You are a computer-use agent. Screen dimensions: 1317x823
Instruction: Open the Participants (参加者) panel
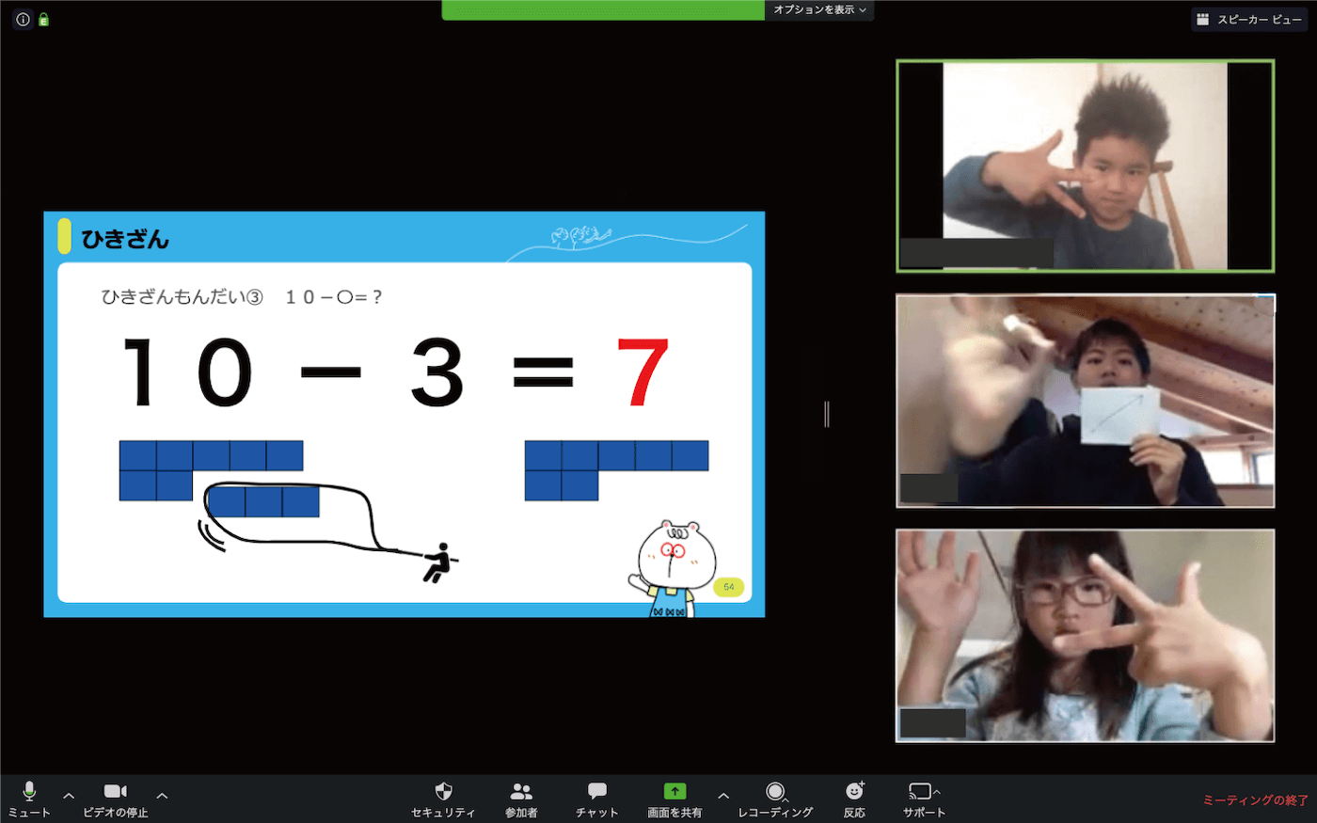tap(521, 792)
